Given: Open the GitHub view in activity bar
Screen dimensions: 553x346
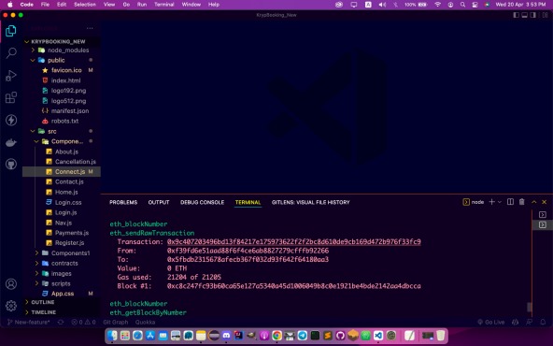Looking at the screenshot, I should tap(11, 164).
